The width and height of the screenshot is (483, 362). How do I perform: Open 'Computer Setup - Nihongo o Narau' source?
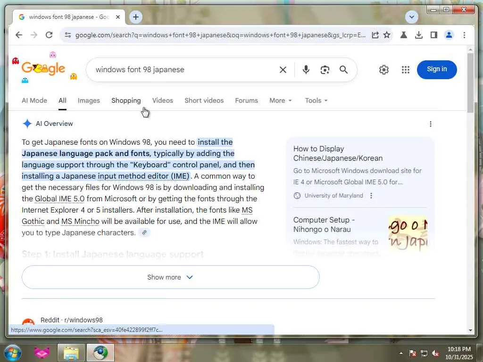pos(324,224)
